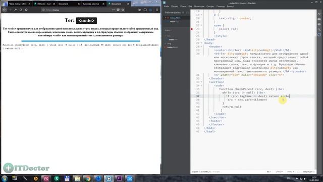Open the Firefox hamburger menu
The width and height of the screenshot is (323, 182).
pos(157,10)
